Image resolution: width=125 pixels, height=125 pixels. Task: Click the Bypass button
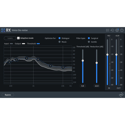point(8,95)
